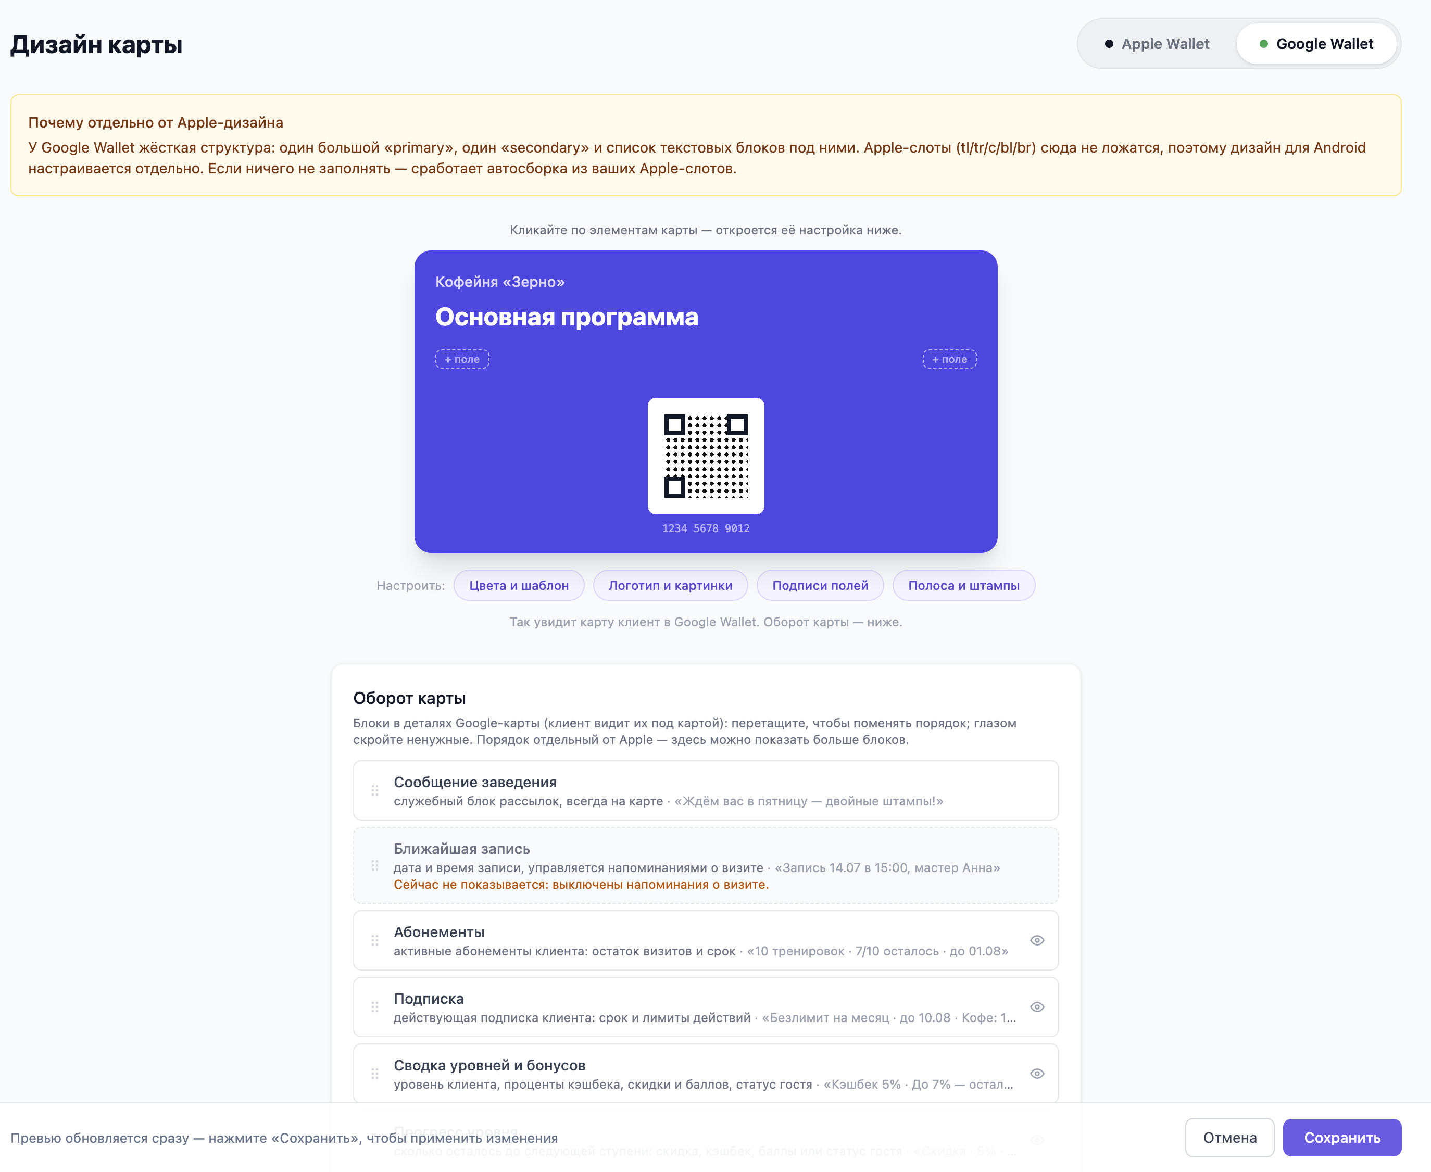
Task: Select the 'Абонементы' block title
Action: (439, 931)
